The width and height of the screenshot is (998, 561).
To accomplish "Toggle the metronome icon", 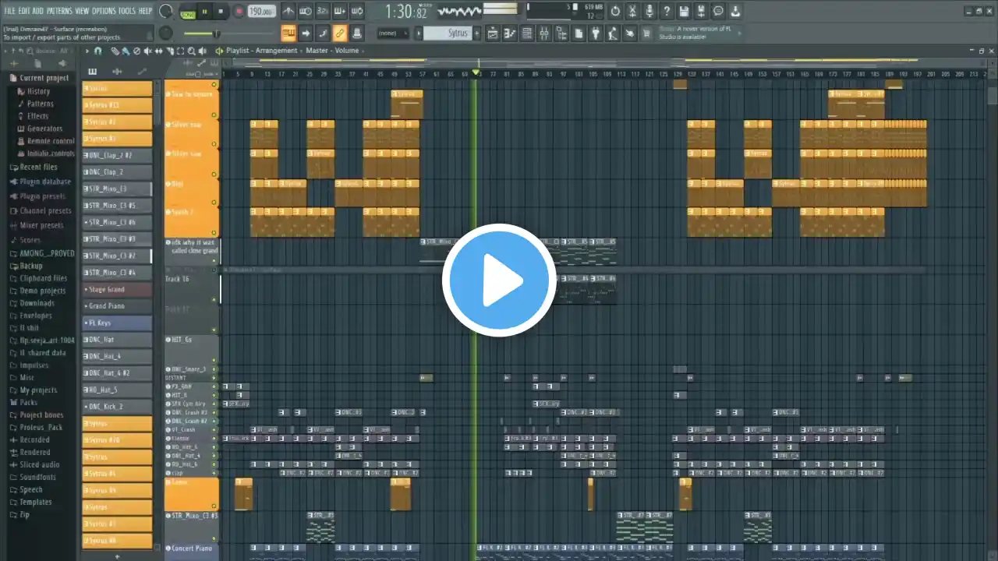I will click(288, 12).
